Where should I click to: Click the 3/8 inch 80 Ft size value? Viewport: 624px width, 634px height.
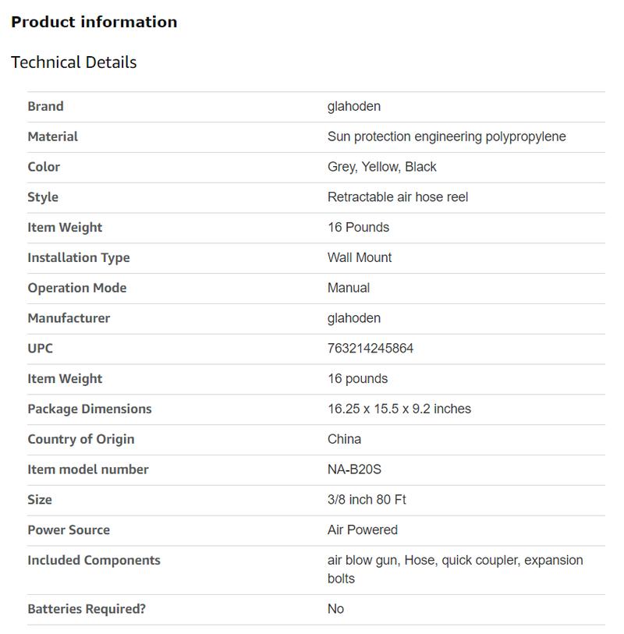tap(367, 500)
